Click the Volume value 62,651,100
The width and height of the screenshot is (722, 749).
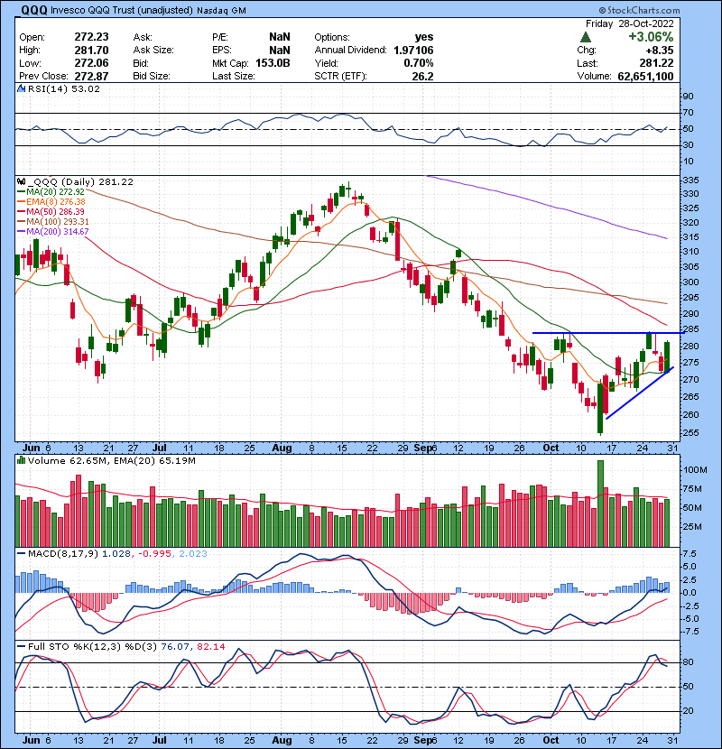click(645, 76)
